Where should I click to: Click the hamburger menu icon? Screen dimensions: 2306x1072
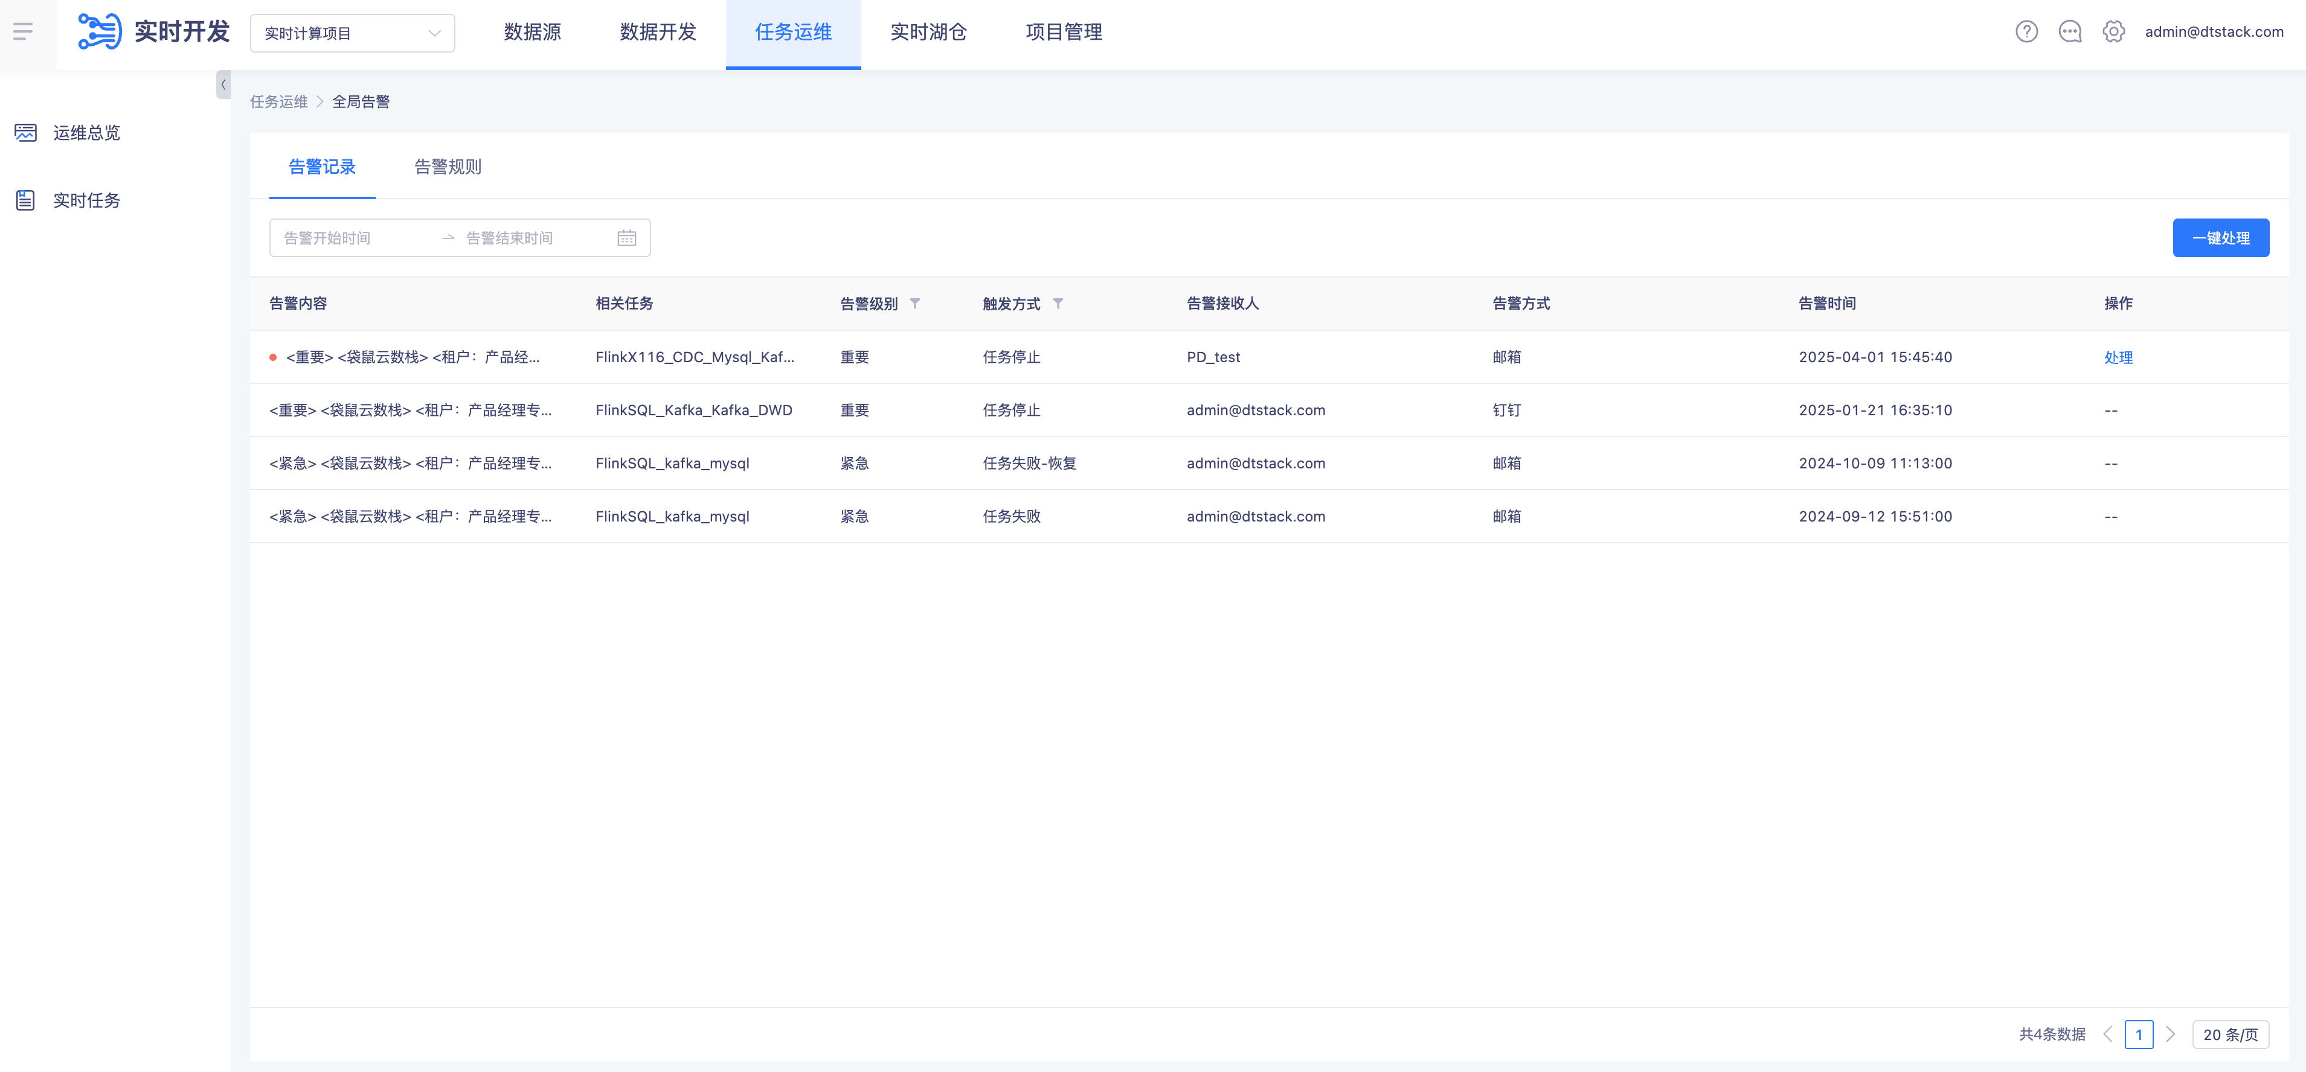[x=24, y=32]
